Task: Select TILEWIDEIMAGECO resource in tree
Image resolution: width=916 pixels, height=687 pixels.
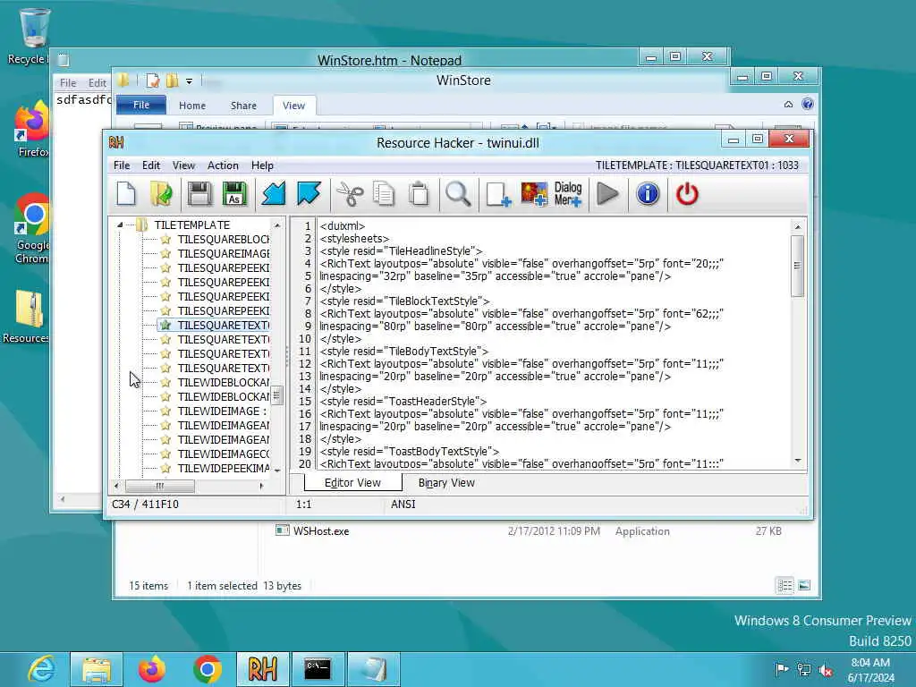Action: pyautogui.click(x=223, y=454)
